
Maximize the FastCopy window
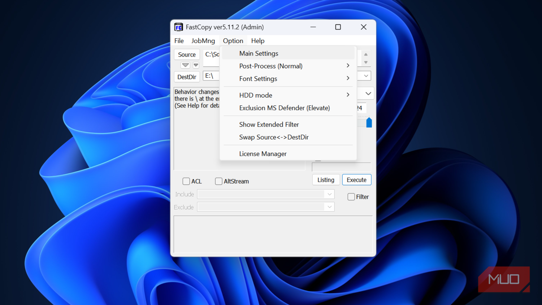[338, 27]
